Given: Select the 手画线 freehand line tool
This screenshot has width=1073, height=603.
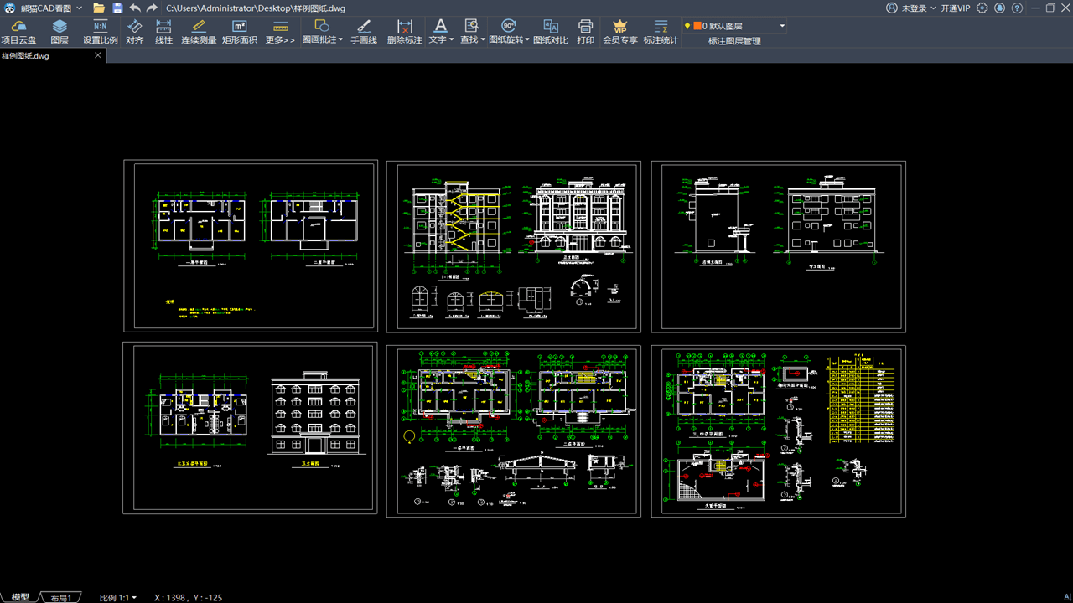Looking at the screenshot, I should 363,32.
